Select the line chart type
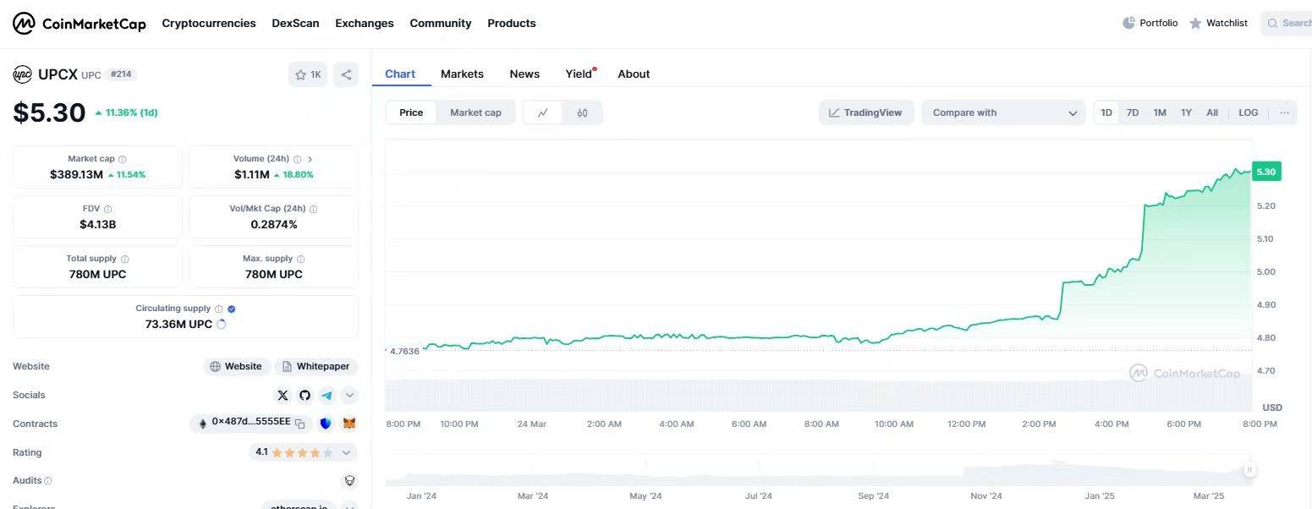The height and width of the screenshot is (509, 1312). (x=543, y=112)
